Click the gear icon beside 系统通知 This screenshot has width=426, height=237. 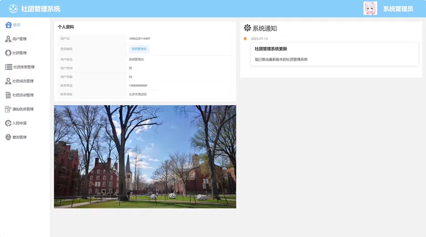(x=247, y=27)
